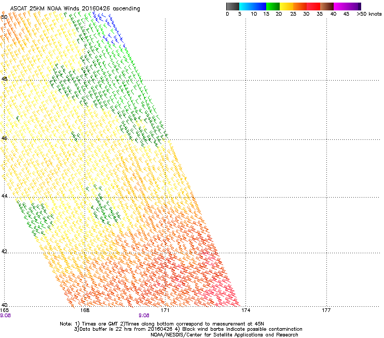Click the cyan-to-blue 5-15 knots color segment

pos(253,6)
